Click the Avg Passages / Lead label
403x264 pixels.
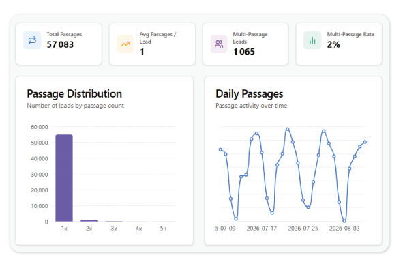coord(158,38)
